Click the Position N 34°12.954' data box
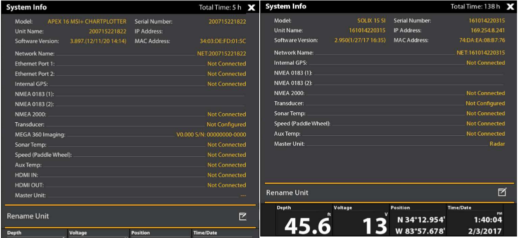 [x=418, y=220]
